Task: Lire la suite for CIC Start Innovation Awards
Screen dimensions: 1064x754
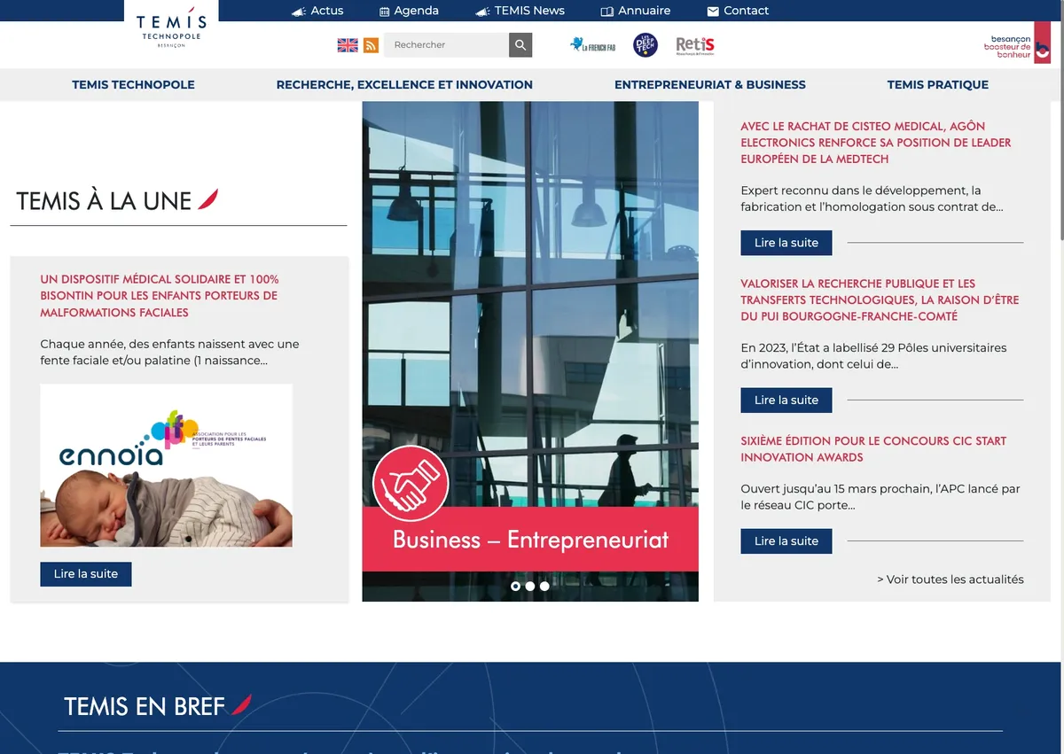Action: 786,541
